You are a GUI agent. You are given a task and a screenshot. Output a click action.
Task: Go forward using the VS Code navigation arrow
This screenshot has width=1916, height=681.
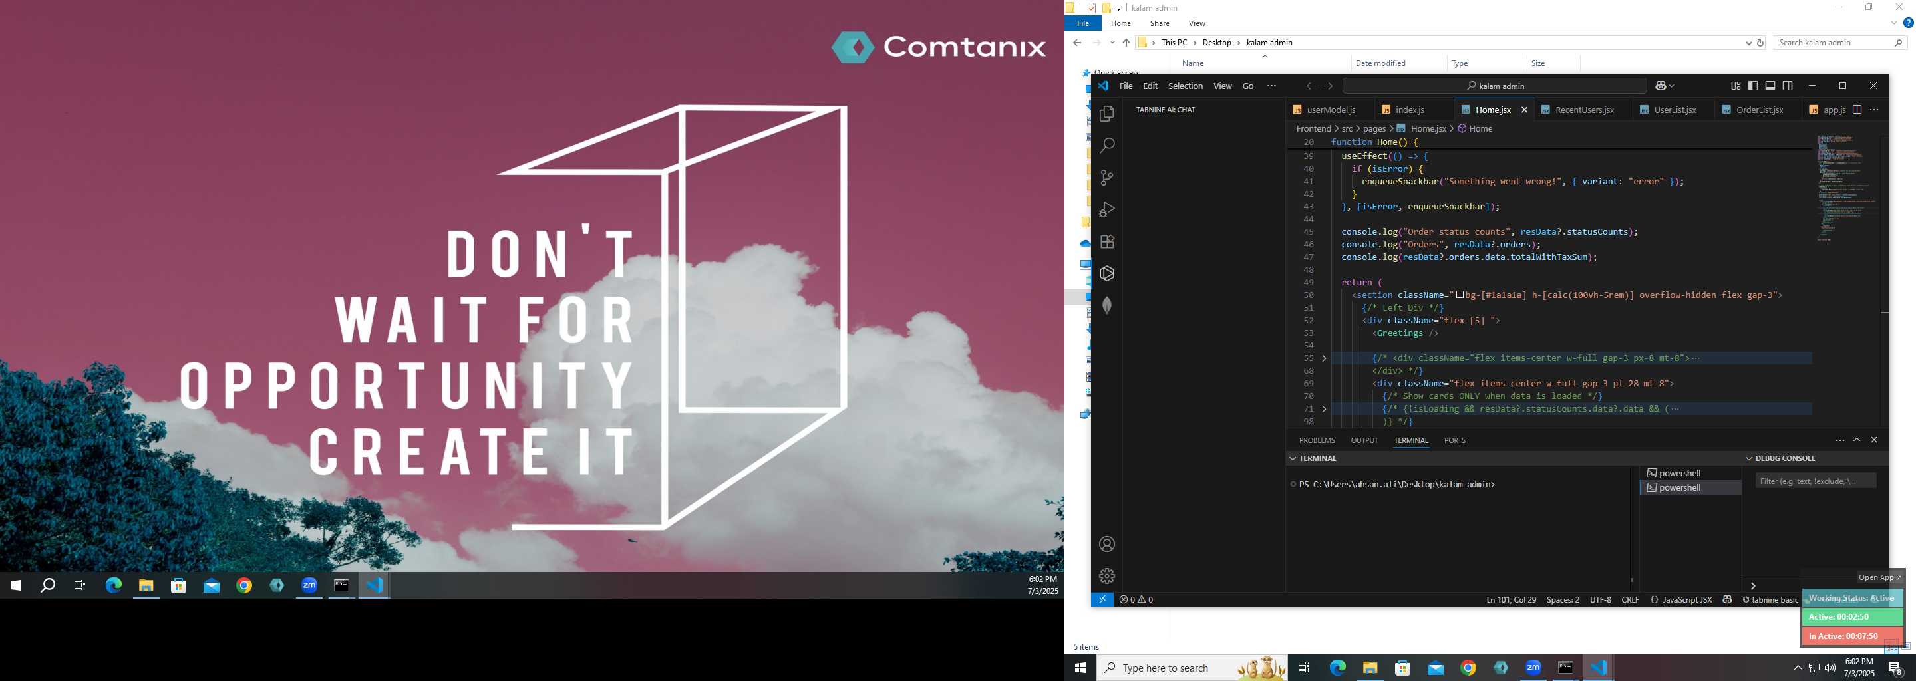point(1329,86)
